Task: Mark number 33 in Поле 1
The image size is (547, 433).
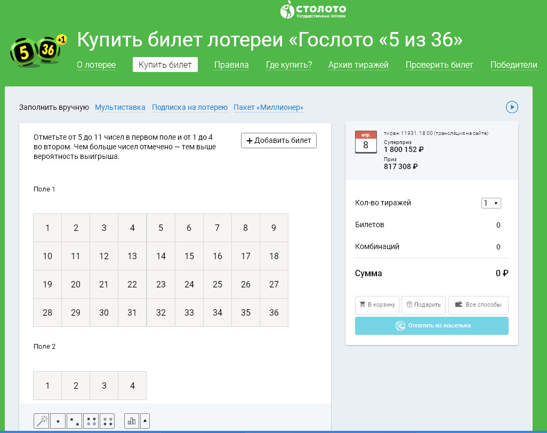Action: 189,312
